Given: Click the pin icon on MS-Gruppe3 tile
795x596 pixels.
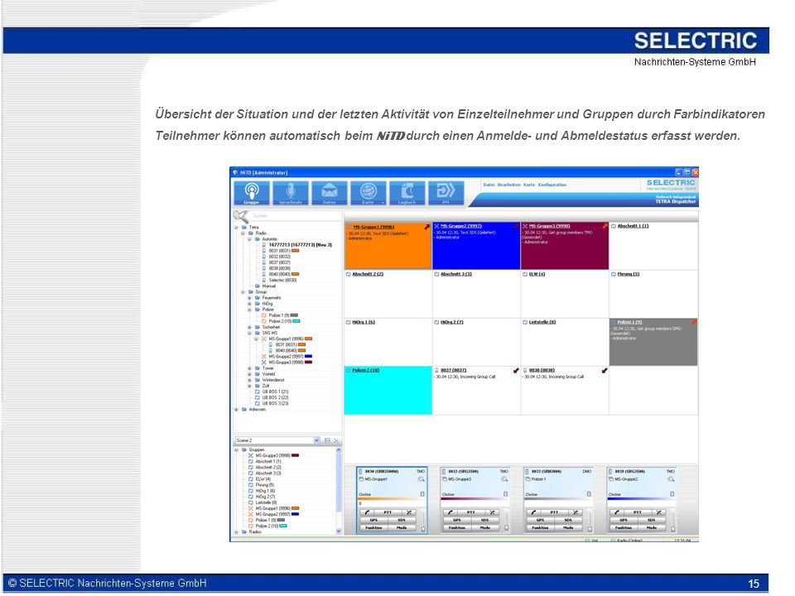Looking at the screenshot, I should coord(605,226).
